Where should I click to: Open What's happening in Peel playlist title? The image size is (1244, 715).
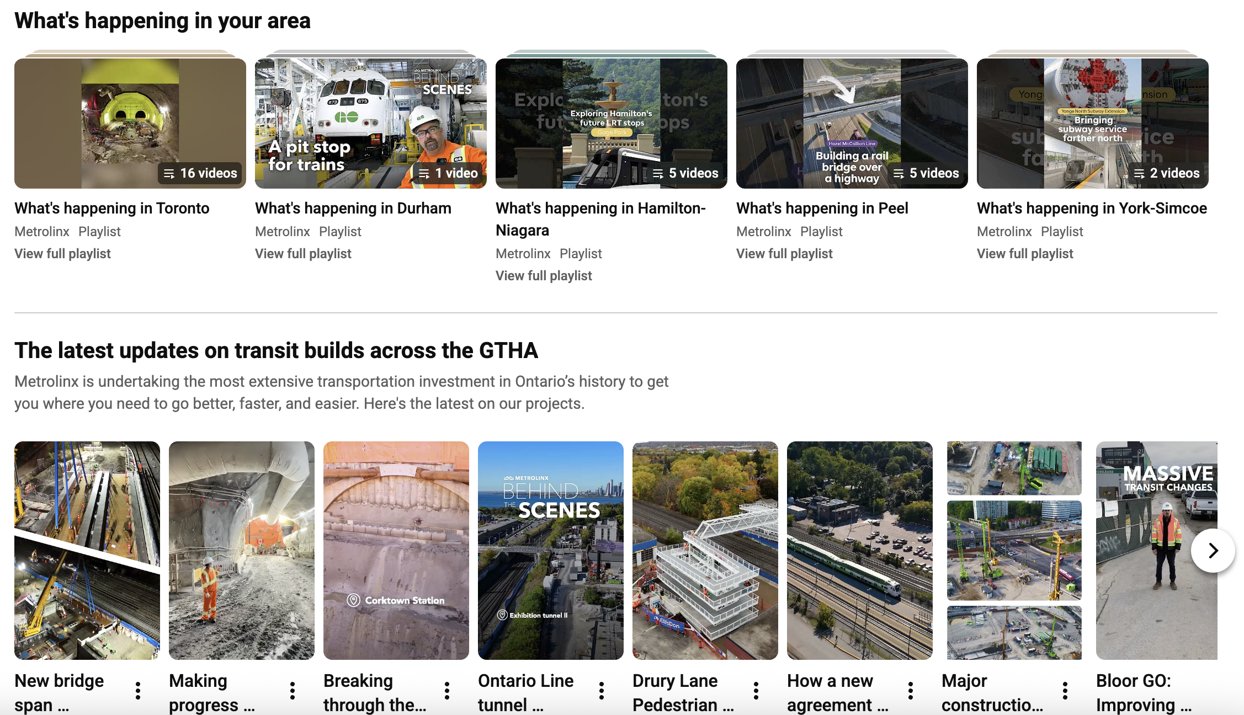pyautogui.click(x=822, y=208)
